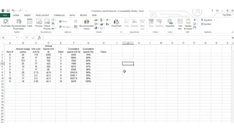
Task: Click the My Apps button
Action: 65,27
